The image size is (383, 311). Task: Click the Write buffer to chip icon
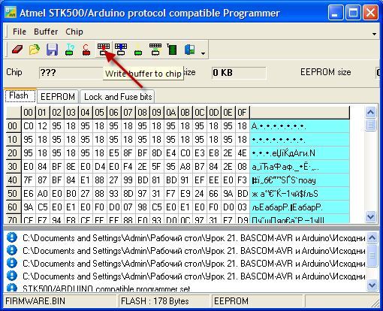[x=104, y=50]
